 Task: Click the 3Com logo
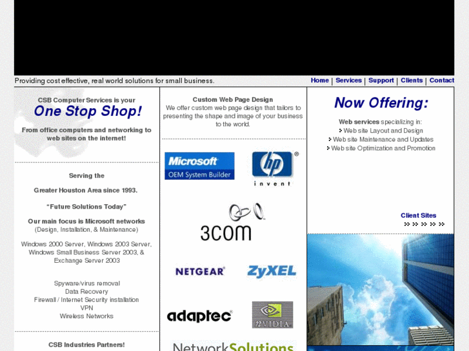(x=233, y=222)
